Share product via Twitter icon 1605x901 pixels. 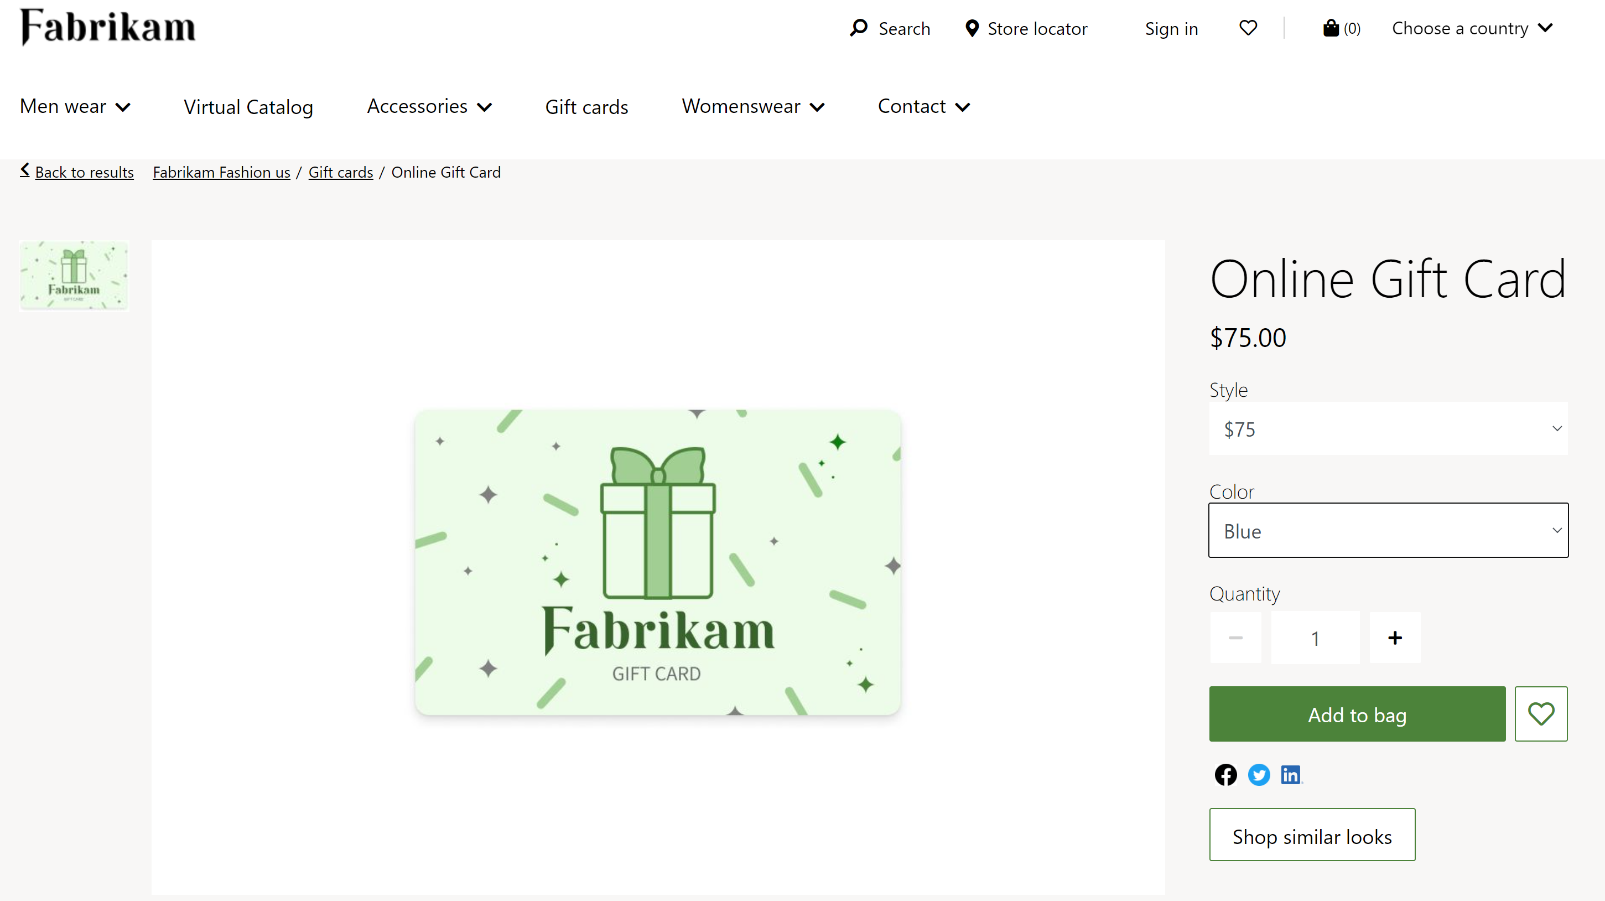click(x=1258, y=774)
